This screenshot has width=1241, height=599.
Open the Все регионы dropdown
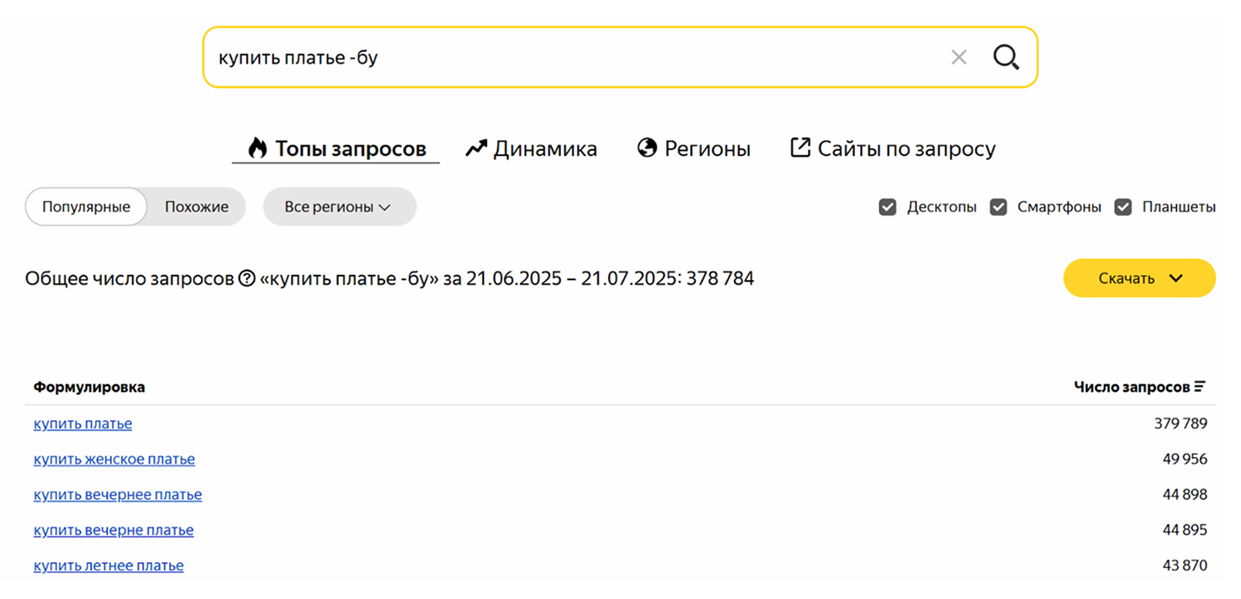(x=340, y=207)
